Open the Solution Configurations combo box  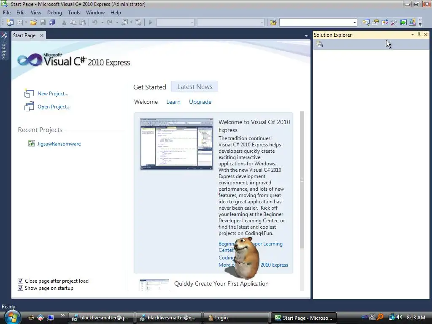[x=175, y=22]
